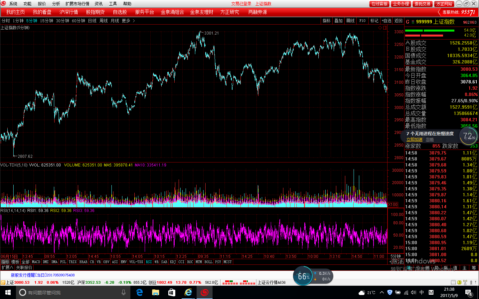
Task: Add to watchlist with +自选
Action: [x=387, y=21]
